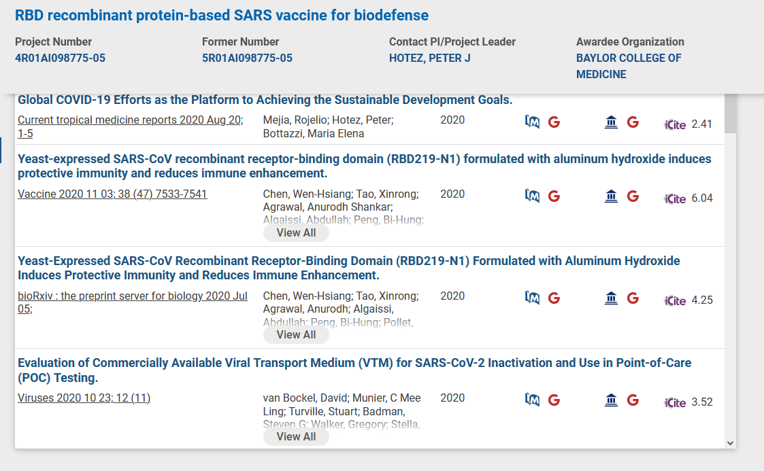The image size is (764, 471).
Task: Expand author list with View All for Vaccine article
Action: tap(296, 233)
